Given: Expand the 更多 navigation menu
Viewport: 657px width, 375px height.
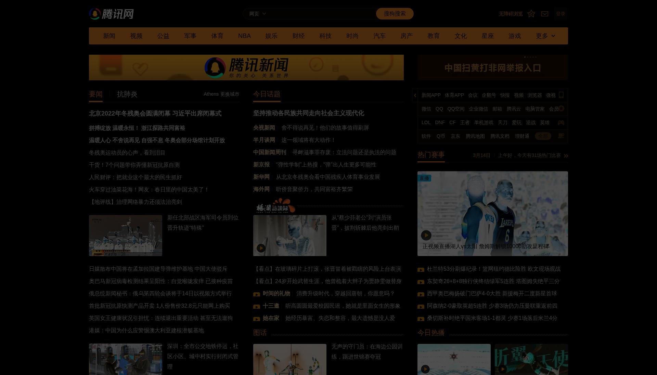Looking at the screenshot, I should point(545,36).
